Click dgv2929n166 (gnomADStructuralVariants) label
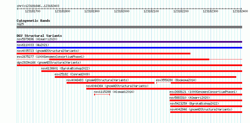250x123 pixels. 49,62
